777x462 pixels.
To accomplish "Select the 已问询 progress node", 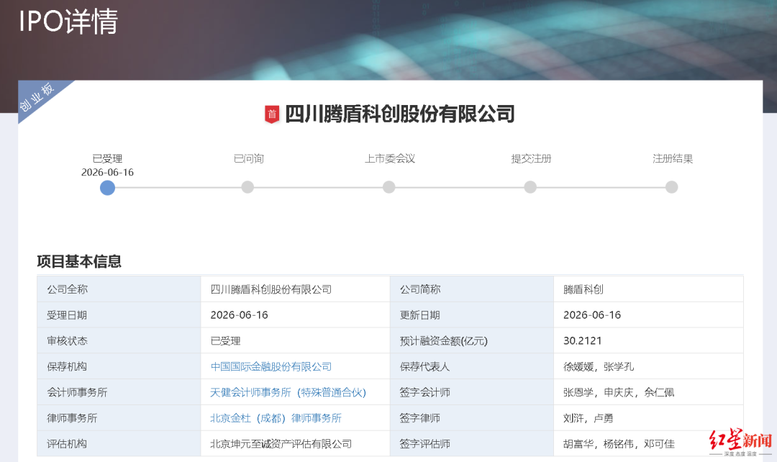I will coord(247,187).
